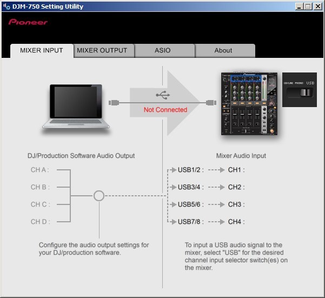Click the Pioneer logo
Screen dimensions: 325x298
coord(28,22)
